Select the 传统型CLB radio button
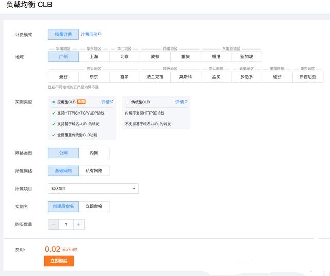 coord(128,102)
